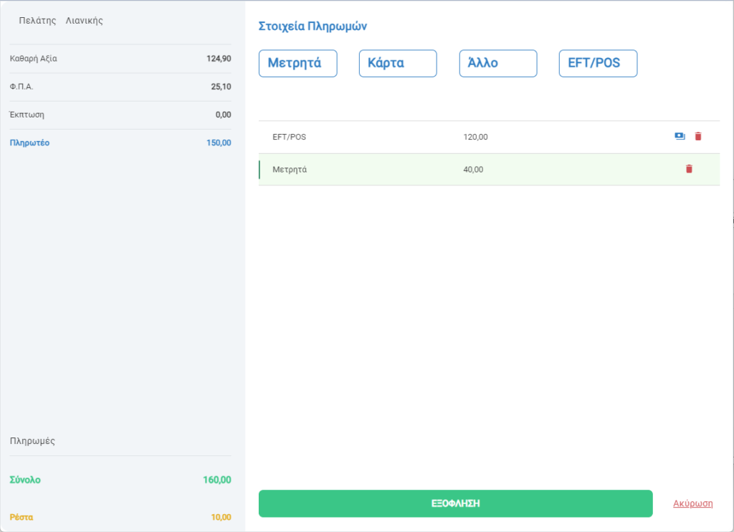The width and height of the screenshot is (734, 532).
Task: Click the Πληρωτέο label
Action: pos(29,142)
